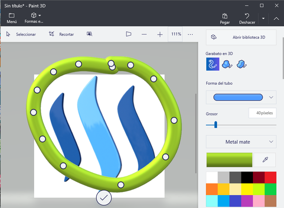Open the Formas 3D tools dropdown
This screenshot has height=208, width=284.
pyautogui.click(x=34, y=18)
